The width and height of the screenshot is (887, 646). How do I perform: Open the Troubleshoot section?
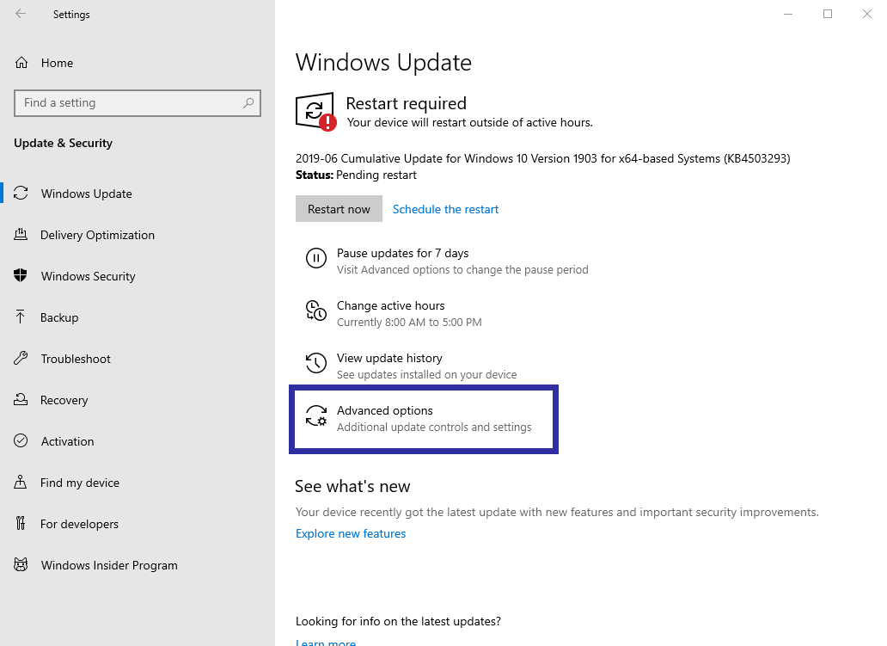click(x=76, y=359)
